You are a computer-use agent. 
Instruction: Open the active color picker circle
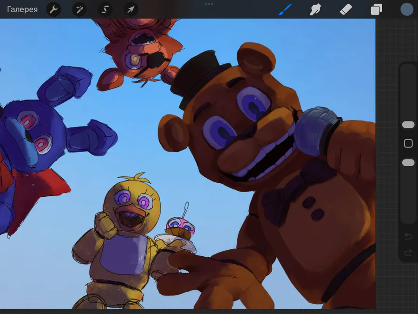click(x=407, y=10)
